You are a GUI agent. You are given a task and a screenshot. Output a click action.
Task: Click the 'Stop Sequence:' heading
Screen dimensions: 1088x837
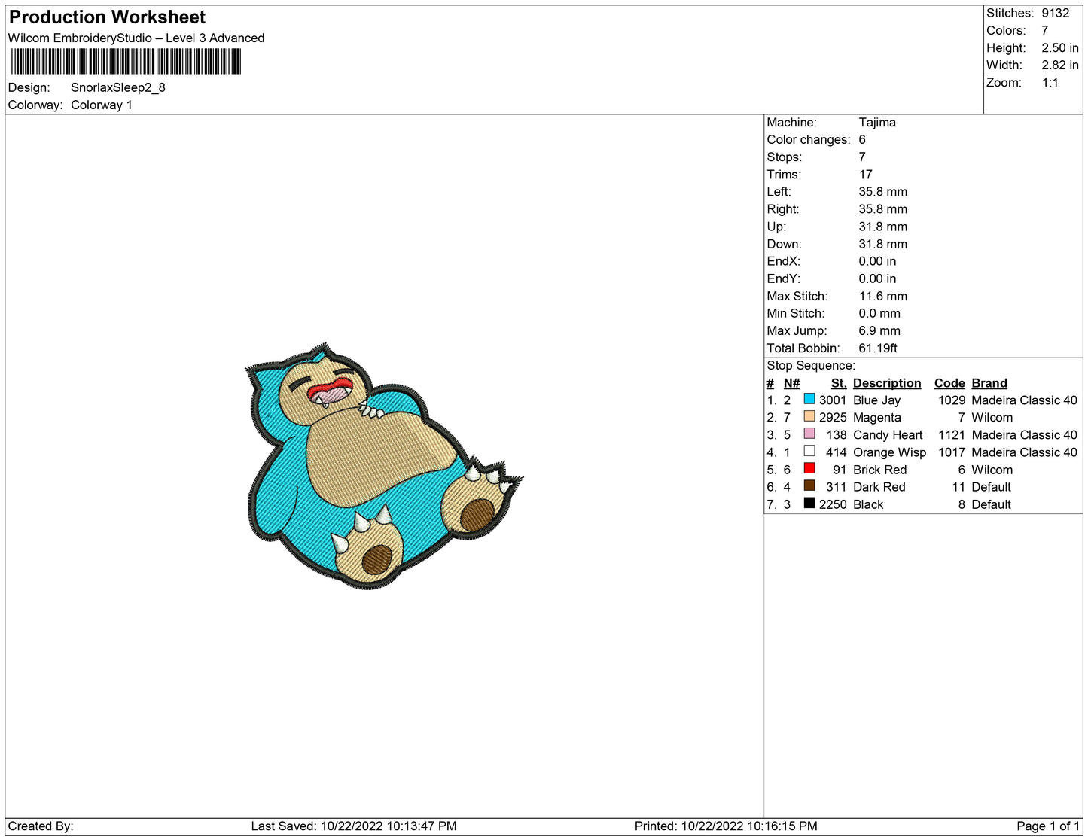tap(811, 365)
